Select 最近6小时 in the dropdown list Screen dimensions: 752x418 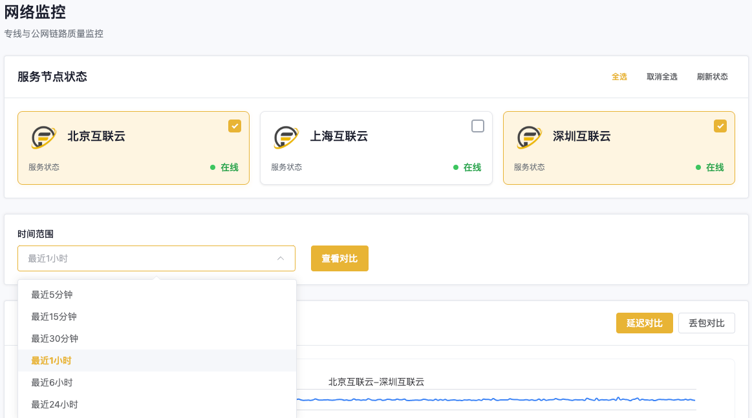coord(52,382)
